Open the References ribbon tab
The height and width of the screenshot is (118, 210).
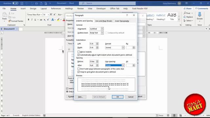coord(56,9)
